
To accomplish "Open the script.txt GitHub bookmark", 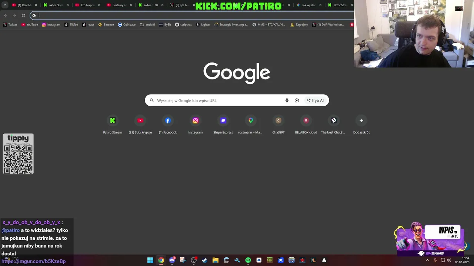I will (x=183, y=25).
